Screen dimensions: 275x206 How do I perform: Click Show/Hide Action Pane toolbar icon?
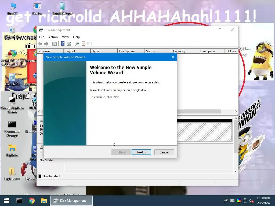click(x=69, y=44)
